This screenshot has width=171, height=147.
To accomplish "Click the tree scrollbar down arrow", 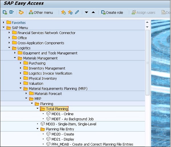I will click(x=147, y=27).
